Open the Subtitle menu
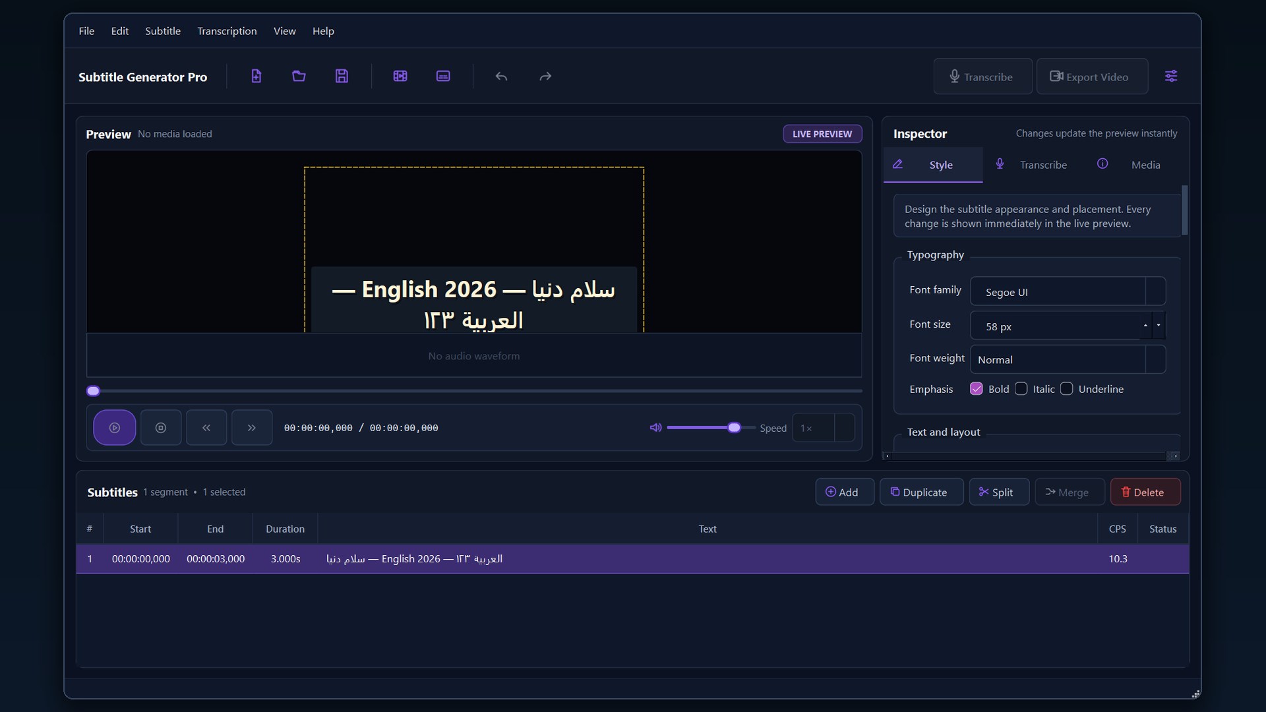The height and width of the screenshot is (712, 1266). point(163,31)
